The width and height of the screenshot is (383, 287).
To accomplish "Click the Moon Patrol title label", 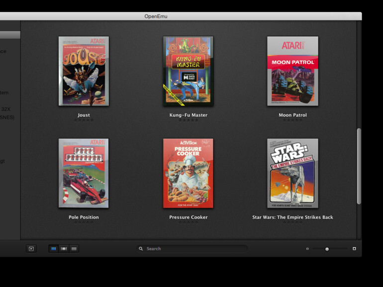I will 292,115.
